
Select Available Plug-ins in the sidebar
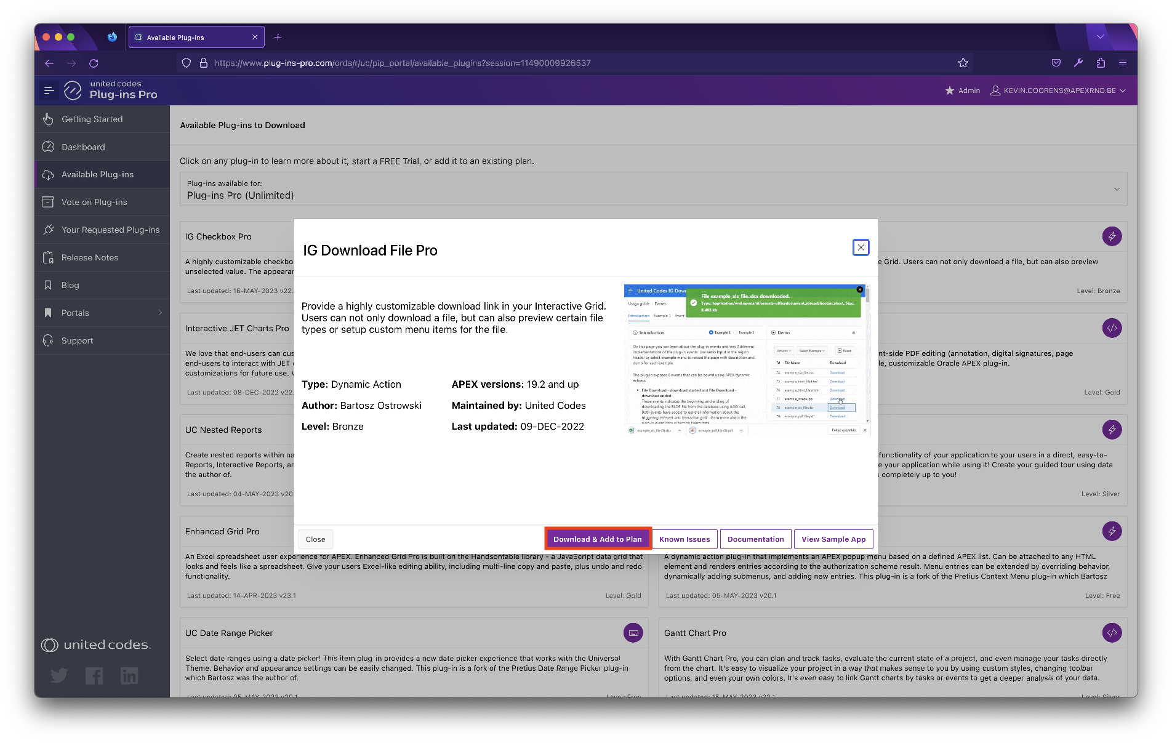[102, 174]
